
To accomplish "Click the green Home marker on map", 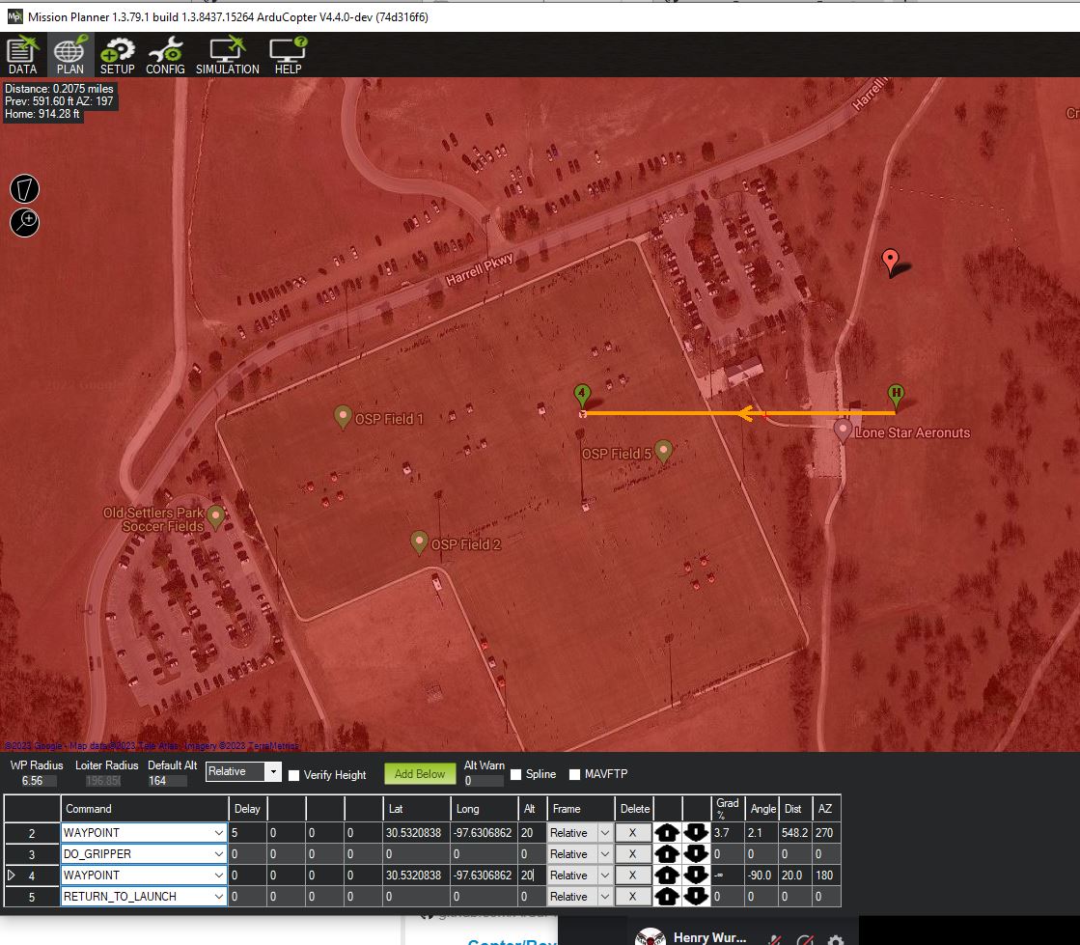I will (x=896, y=394).
